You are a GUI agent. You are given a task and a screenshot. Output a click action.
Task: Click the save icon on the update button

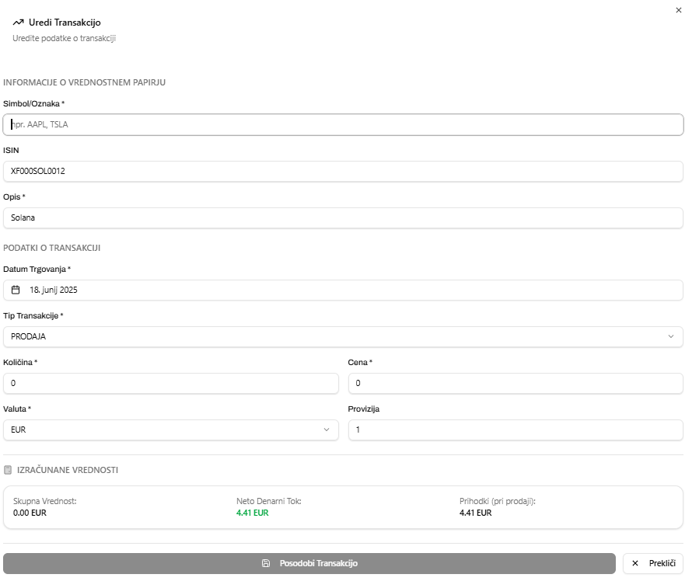(x=266, y=563)
